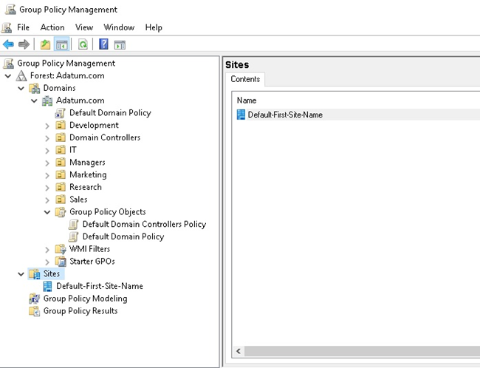Click Group Policy Modeling icon
Viewport: 480px width, 368px height.
[34, 299]
